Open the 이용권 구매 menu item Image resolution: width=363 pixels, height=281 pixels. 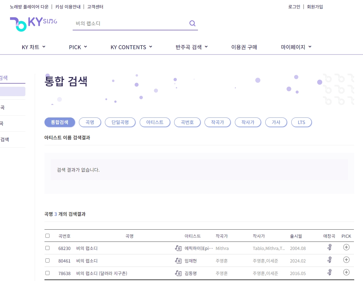pyautogui.click(x=244, y=47)
